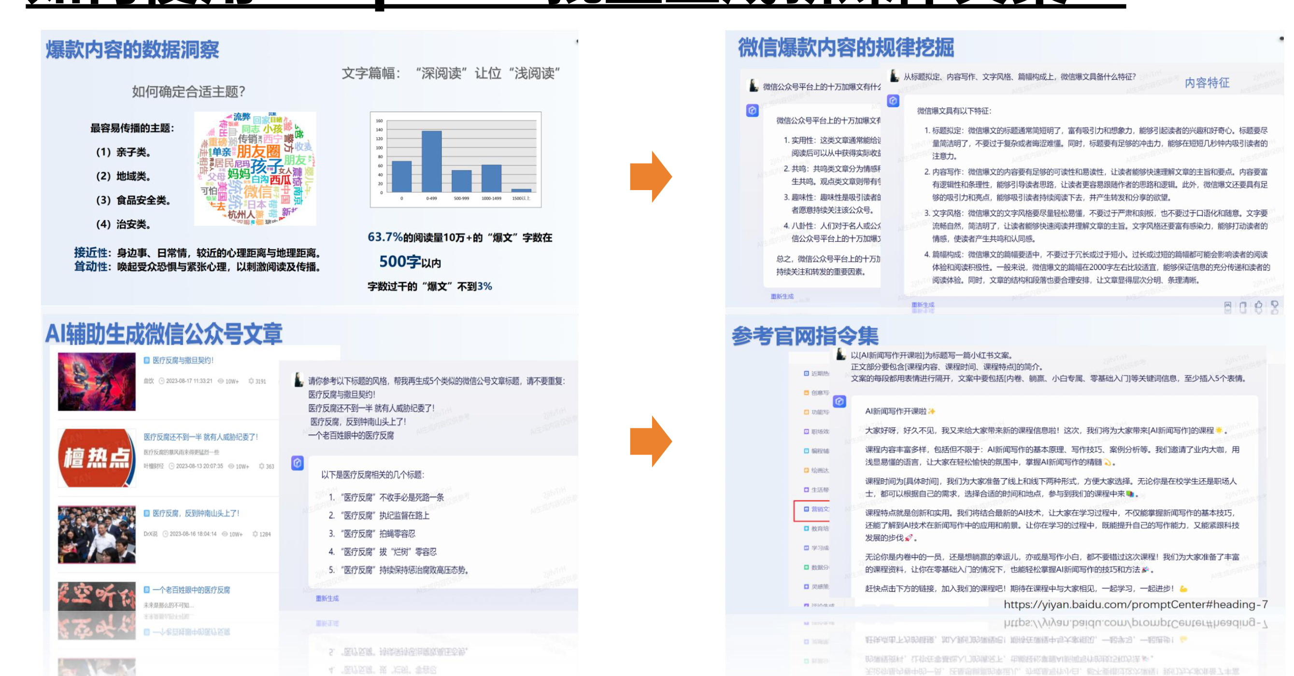
Task: Click 重新生成 under the 微信爆文特征 reply
Action: (x=923, y=304)
